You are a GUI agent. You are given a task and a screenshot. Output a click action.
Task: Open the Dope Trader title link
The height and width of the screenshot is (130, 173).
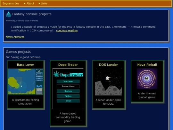click(x=68, y=65)
